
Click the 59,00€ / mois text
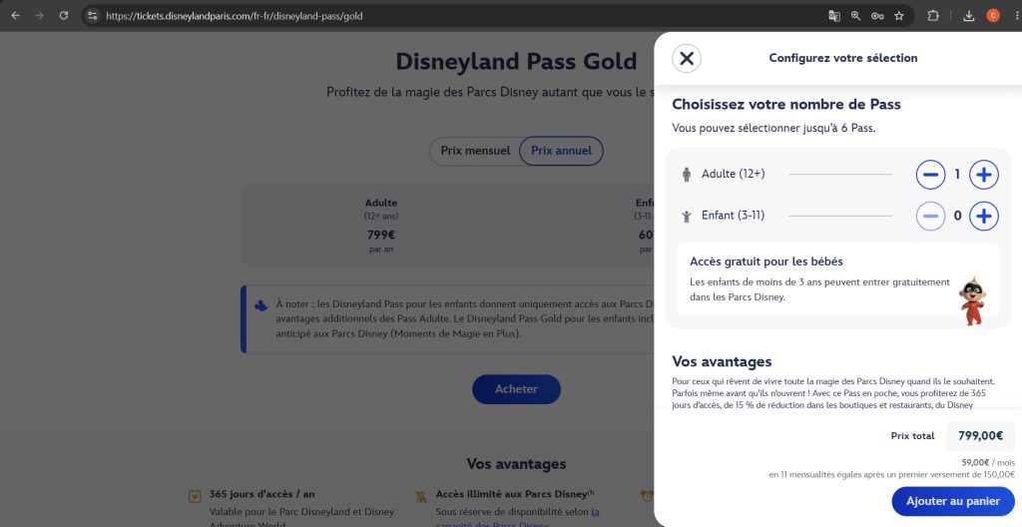pyautogui.click(x=988, y=462)
